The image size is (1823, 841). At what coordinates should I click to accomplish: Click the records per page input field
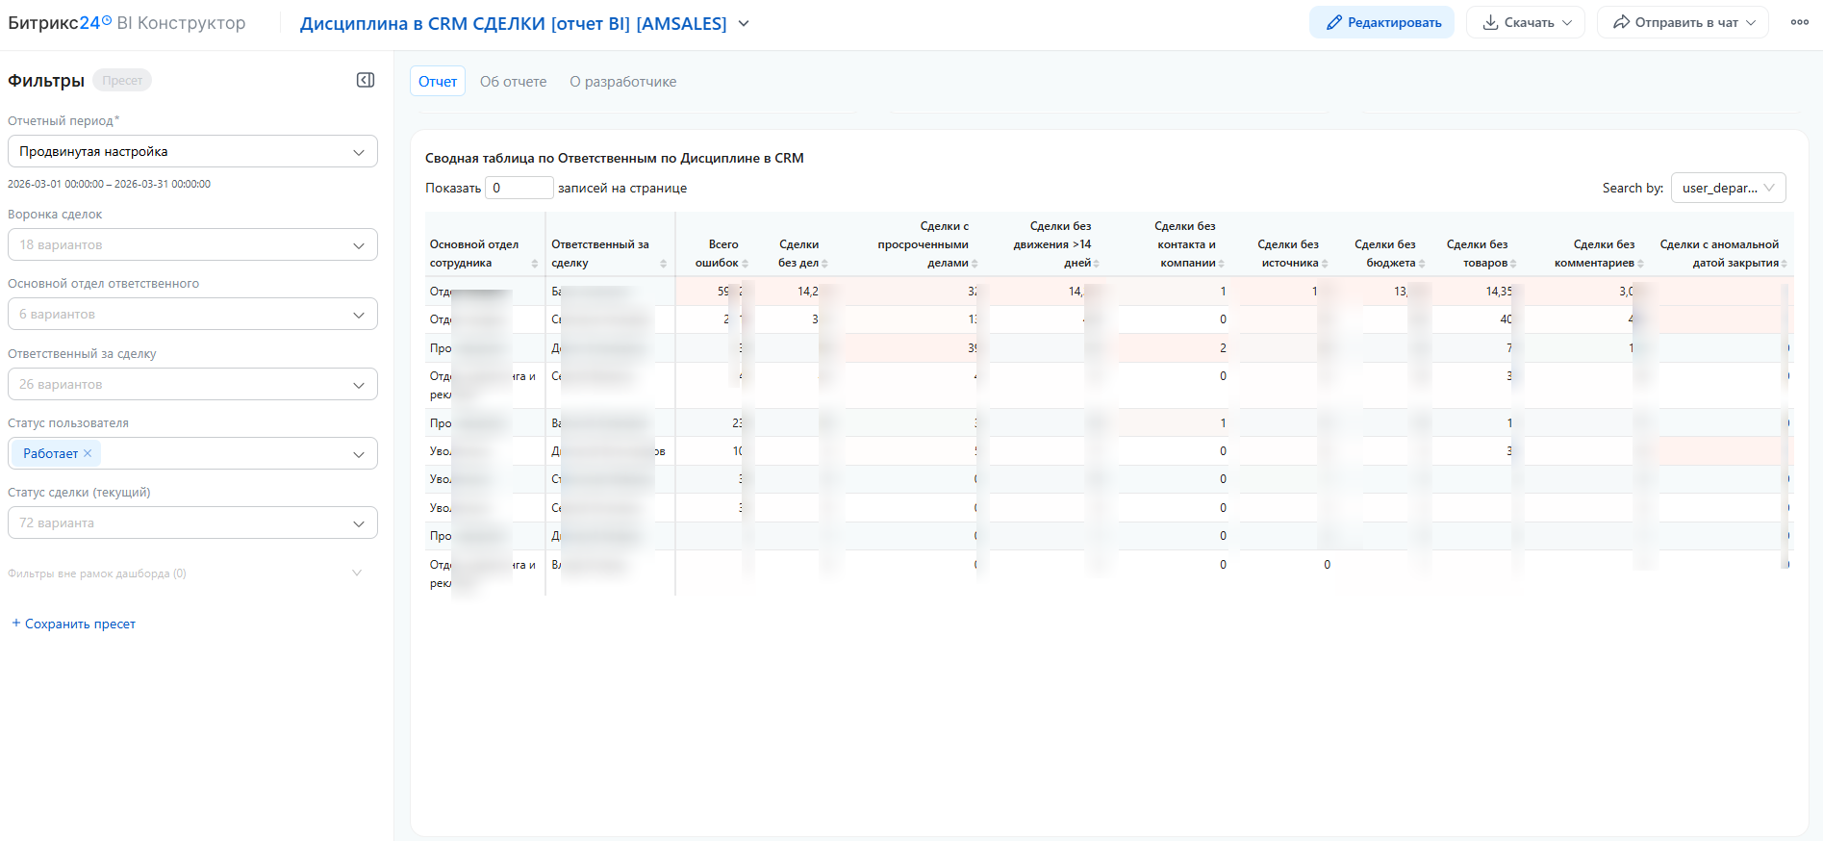(x=519, y=188)
